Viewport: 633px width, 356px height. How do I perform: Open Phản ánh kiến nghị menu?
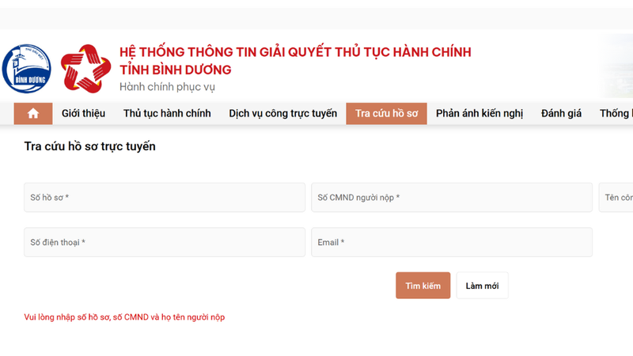click(479, 113)
